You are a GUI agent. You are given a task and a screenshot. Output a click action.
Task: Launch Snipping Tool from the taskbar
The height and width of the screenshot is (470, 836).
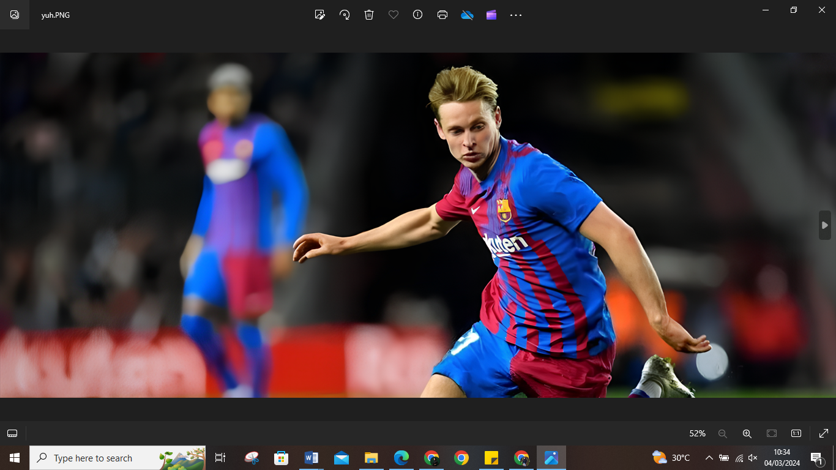(252, 458)
